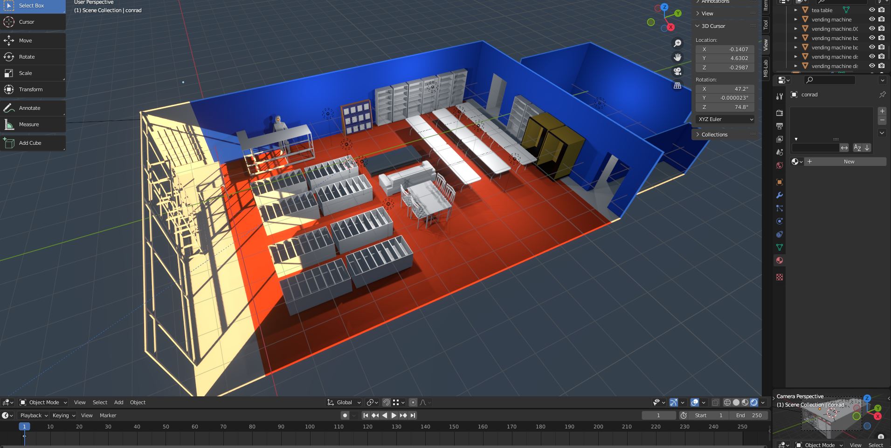
Task: Open the Add menu
Action: coord(119,402)
